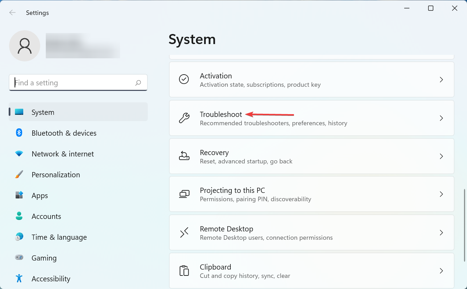Expand the Recovery options chevron
Screen dimensions: 467x289
(x=441, y=156)
